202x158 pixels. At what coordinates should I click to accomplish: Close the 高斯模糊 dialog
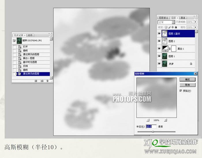coord(195,74)
